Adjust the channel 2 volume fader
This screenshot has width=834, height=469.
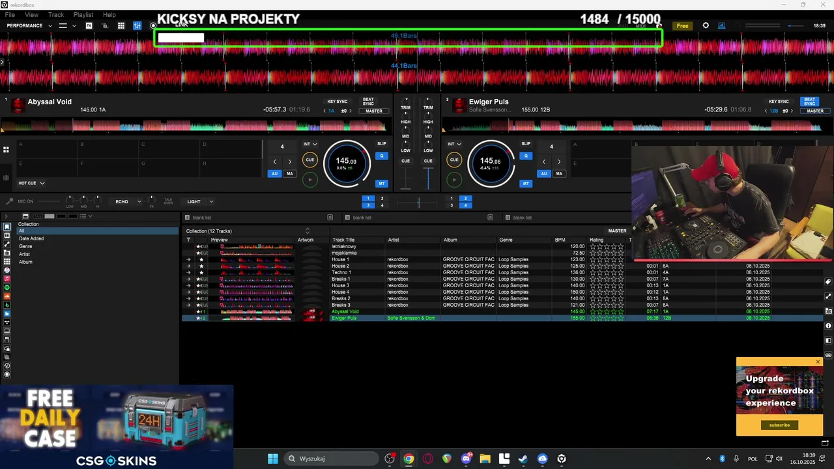click(x=428, y=178)
